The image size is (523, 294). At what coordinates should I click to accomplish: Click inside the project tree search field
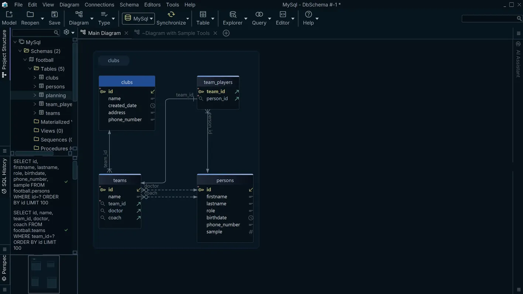(33, 32)
